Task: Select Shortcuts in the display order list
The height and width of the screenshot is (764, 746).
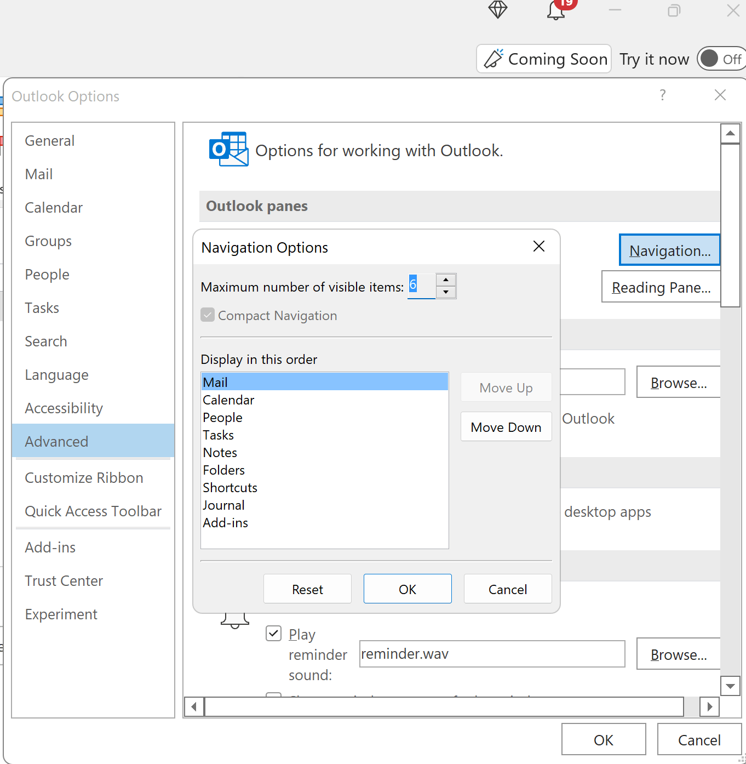Action: point(325,488)
